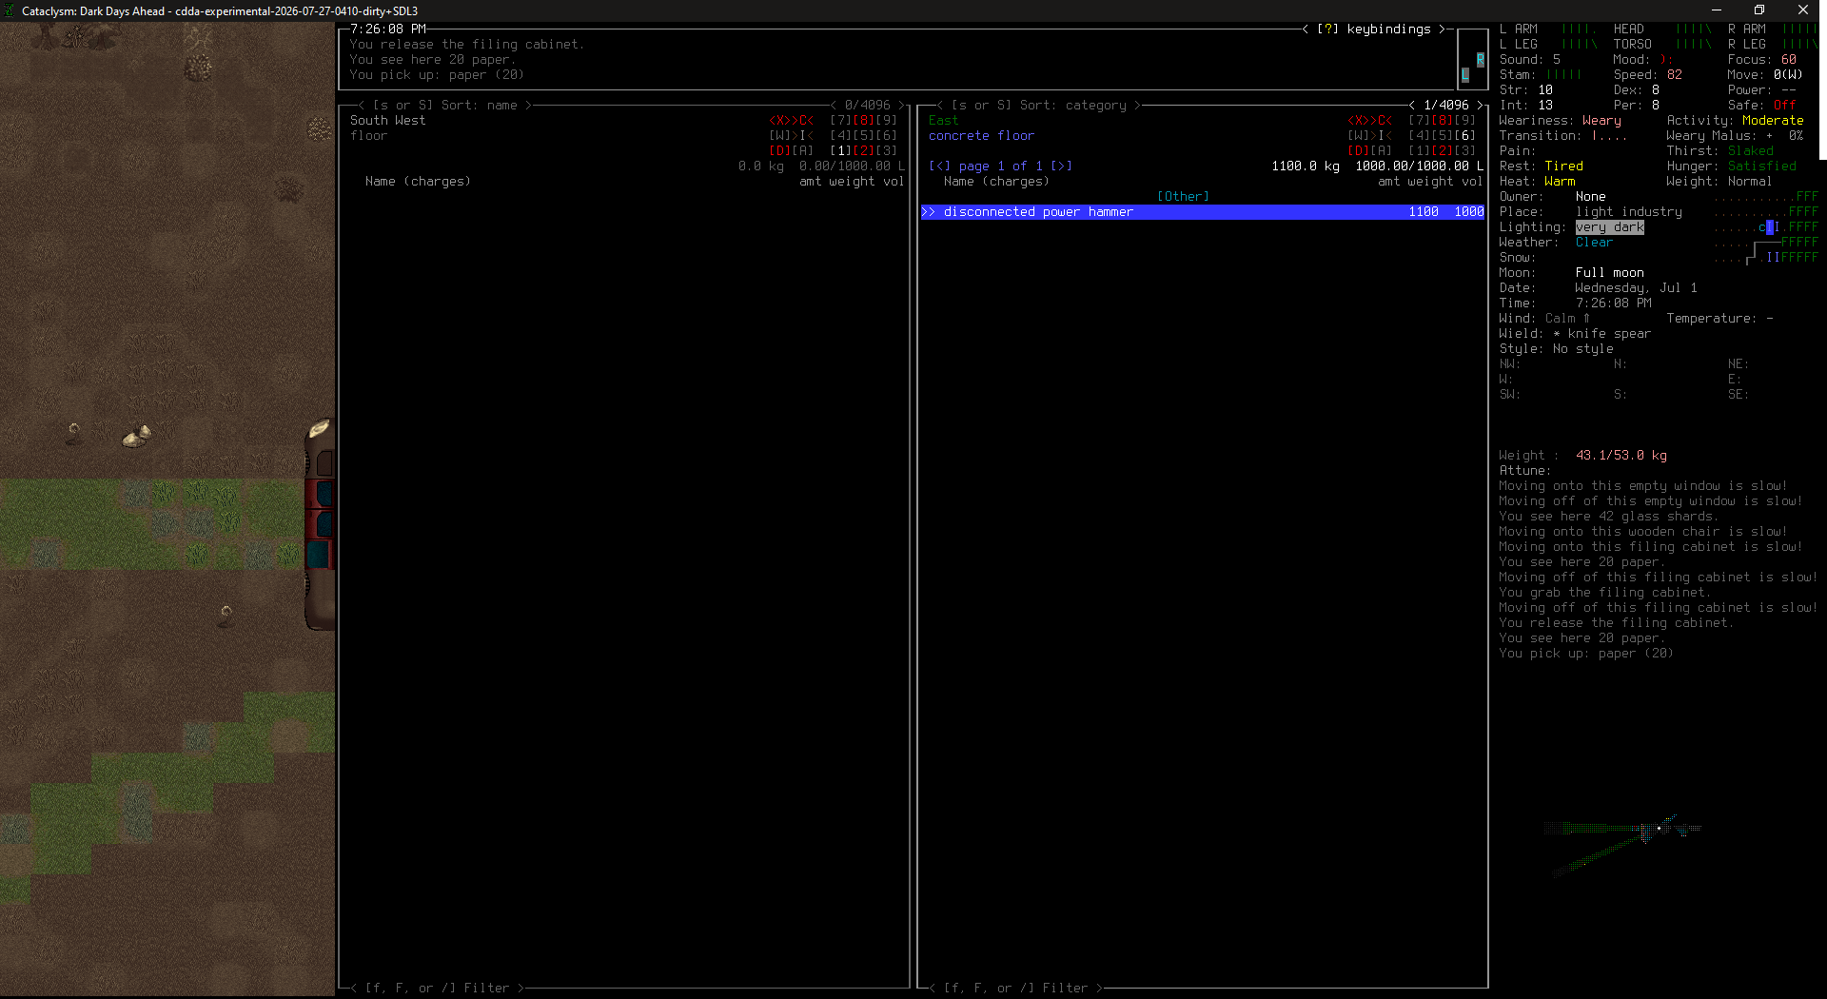Select location [3] in East pane
Viewport: 1827px width, 999px height.
click(x=1464, y=151)
